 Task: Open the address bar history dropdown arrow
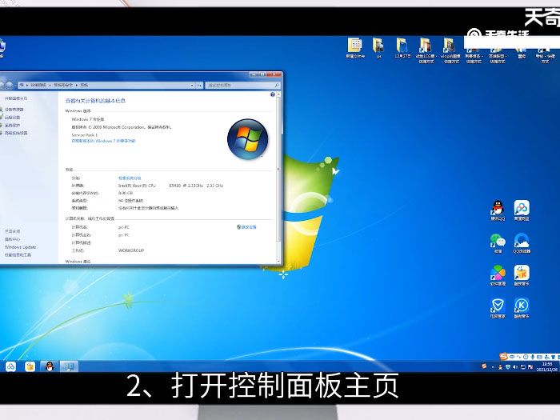(192, 85)
